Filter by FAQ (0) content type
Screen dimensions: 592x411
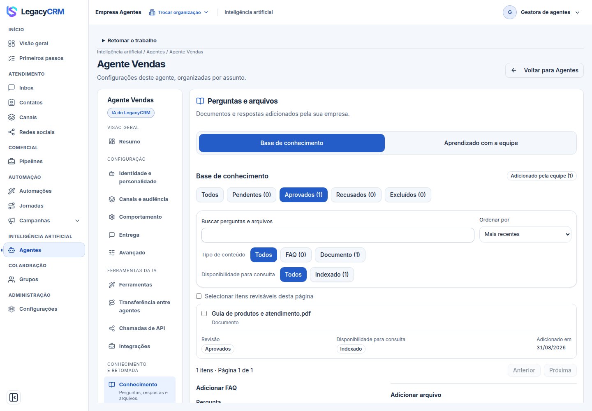tap(296, 255)
